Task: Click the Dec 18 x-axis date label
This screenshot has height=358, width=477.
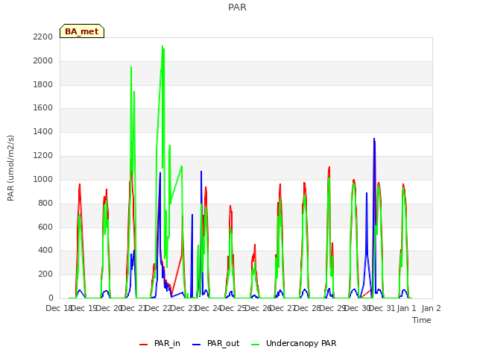Action: 59,308
